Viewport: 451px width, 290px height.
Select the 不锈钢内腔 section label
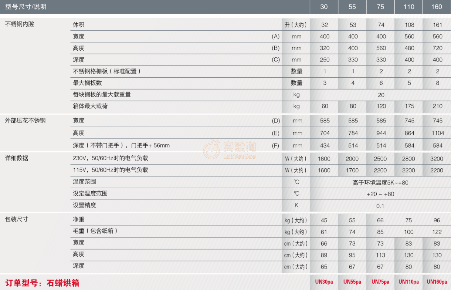tap(20, 24)
